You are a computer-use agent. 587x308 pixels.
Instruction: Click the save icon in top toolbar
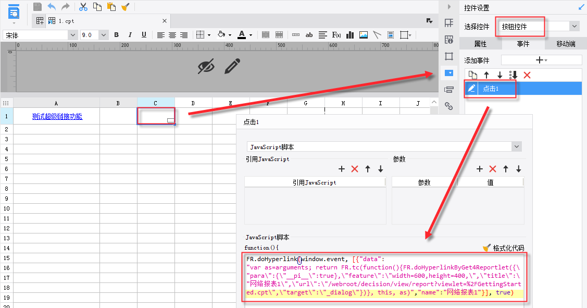point(38,6)
